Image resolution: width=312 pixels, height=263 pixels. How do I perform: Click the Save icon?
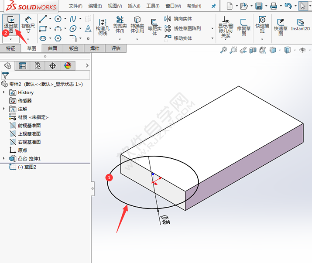[x=259, y=6]
